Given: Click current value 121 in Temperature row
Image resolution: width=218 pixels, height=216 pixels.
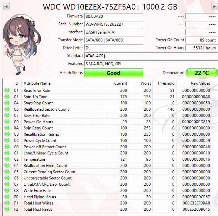Looking at the screenshot, I should point(123,159).
